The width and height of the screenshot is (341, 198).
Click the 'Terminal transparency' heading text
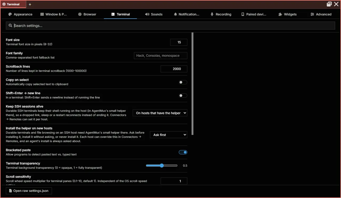(23, 163)
